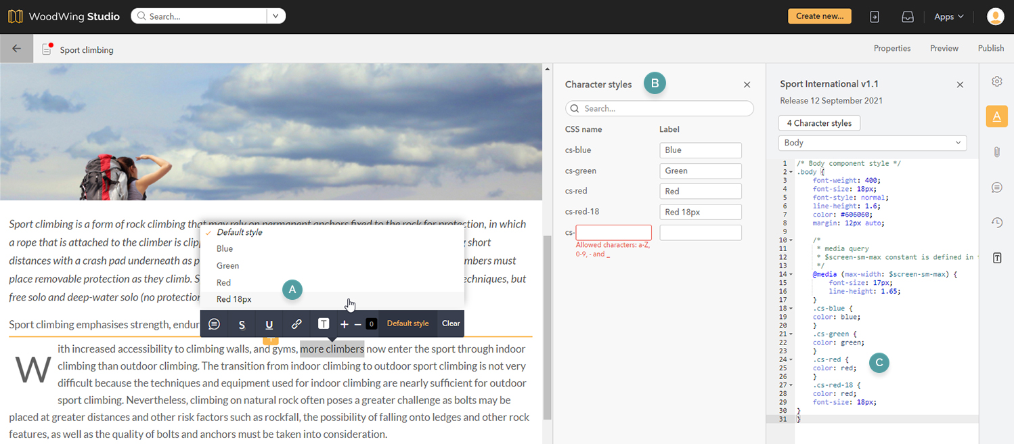Collapse the .cs-blue code fold arrow

(x=791, y=308)
